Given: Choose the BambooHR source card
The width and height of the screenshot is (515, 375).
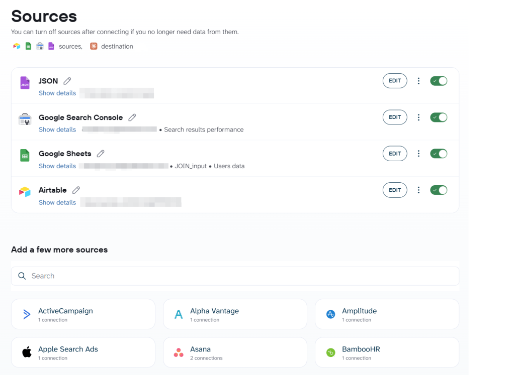Looking at the screenshot, I should point(387,352).
